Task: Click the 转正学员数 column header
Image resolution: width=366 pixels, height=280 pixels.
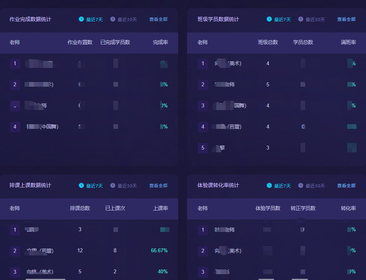Action: 303,208
